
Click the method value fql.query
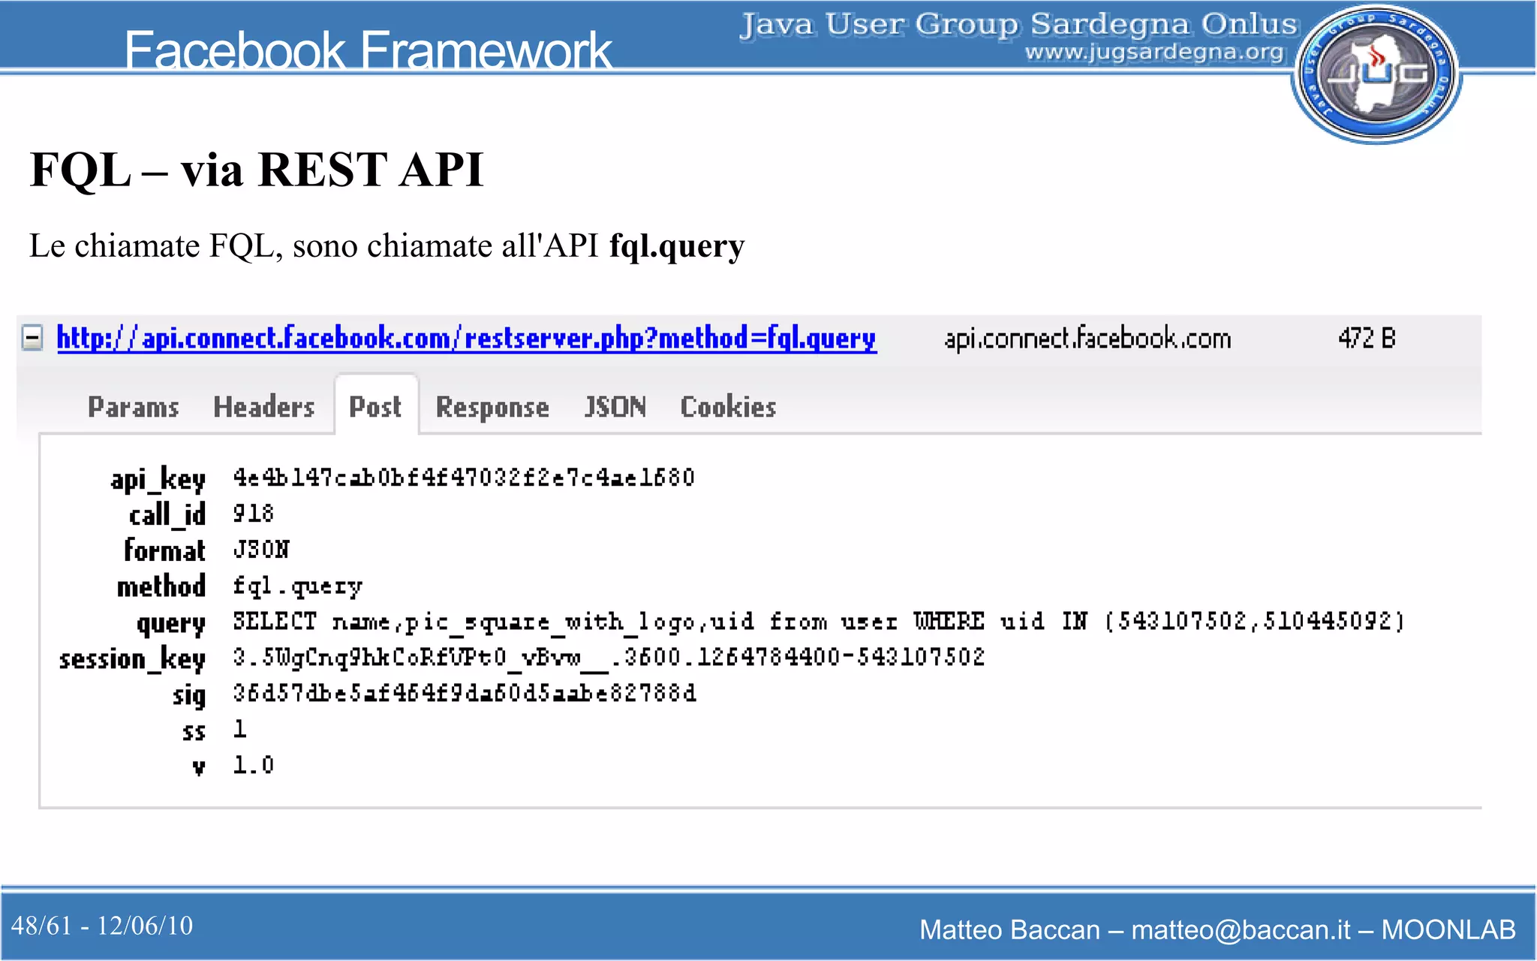point(298,586)
